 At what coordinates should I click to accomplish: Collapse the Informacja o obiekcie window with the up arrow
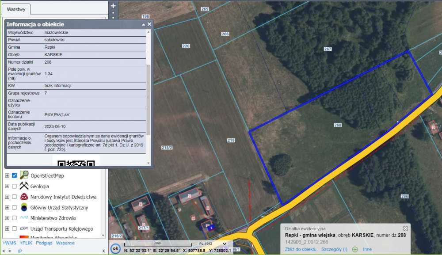144,24
